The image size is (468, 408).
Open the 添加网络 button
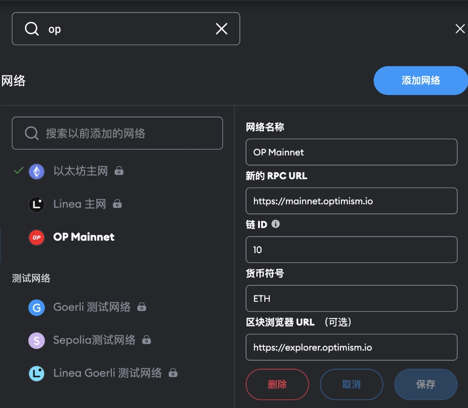[421, 80]
